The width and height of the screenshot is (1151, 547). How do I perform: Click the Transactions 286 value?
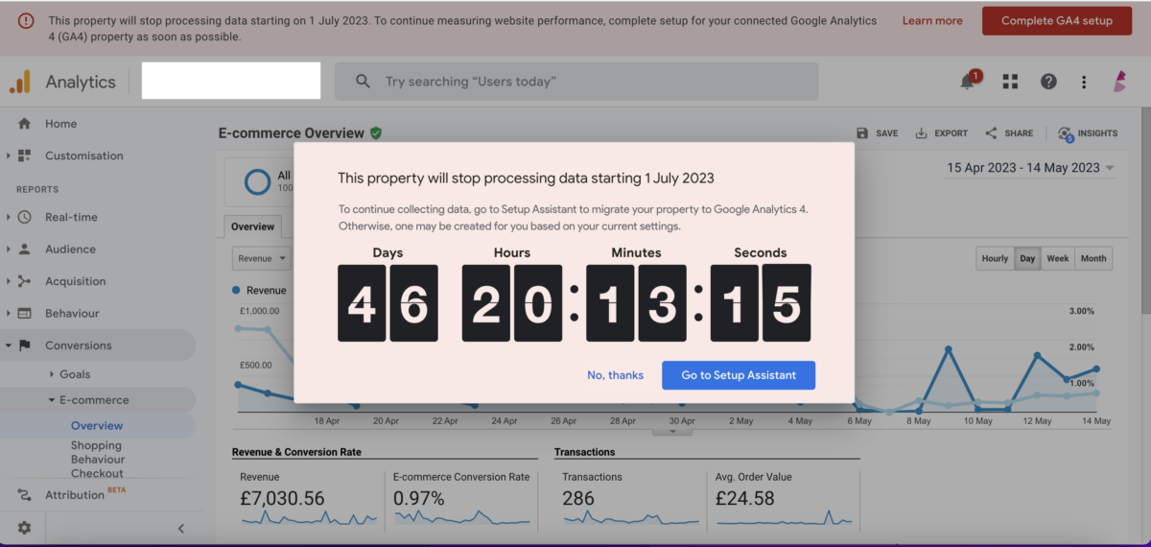coord(578,499)
